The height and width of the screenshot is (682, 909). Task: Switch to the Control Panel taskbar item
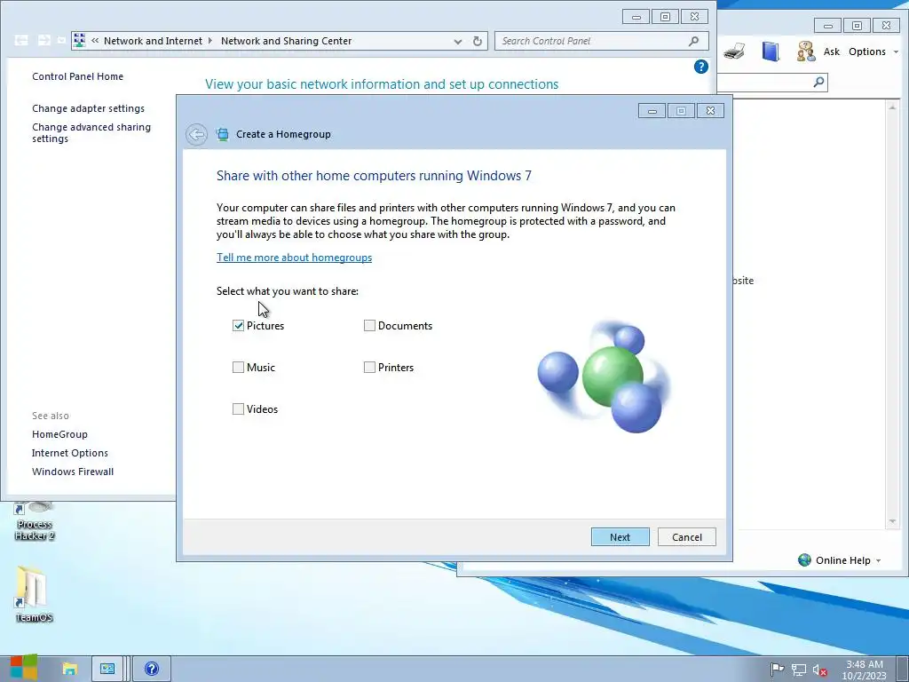[x=107, y=669]
